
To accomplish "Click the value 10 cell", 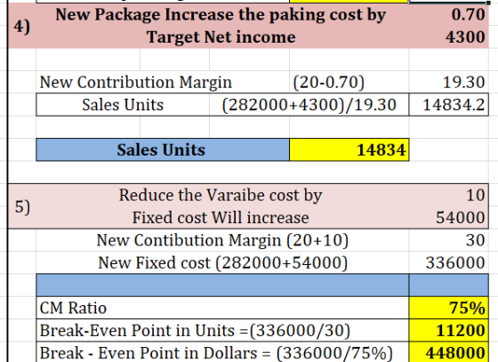I will coord(448,195).
